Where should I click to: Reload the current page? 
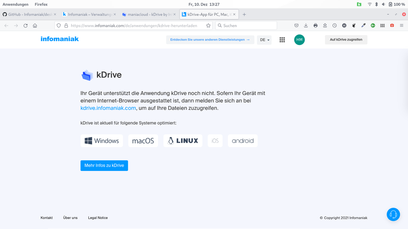25,25
